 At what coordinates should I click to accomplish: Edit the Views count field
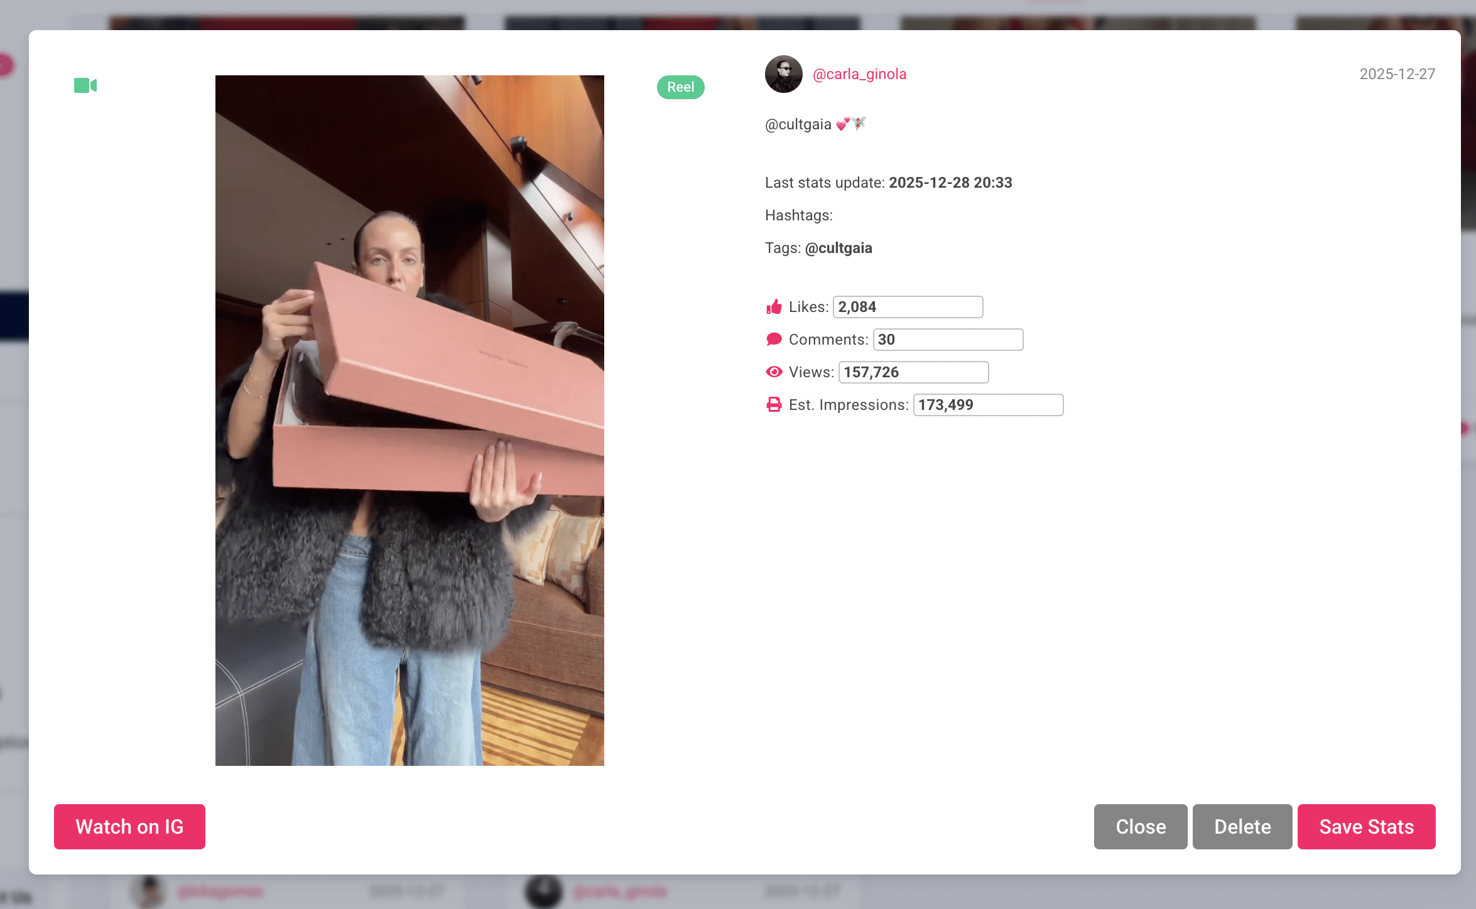pos(913,372)
